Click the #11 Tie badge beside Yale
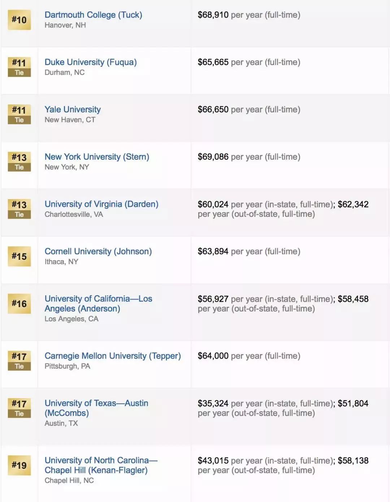The image size is (390, 502). (x=19, y=114)
